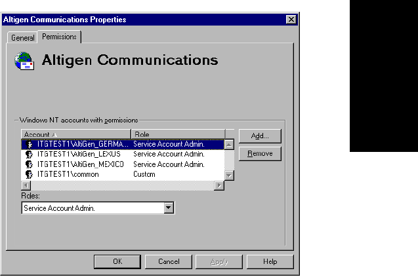Select the ITGTEST1\AltiGen_GERMA... account row

(123, 144)
